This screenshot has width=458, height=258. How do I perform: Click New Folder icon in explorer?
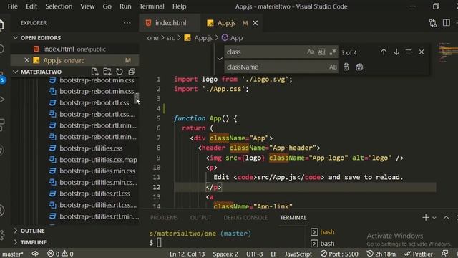107,72
